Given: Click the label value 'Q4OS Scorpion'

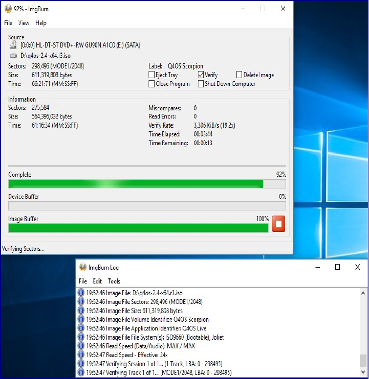Looking at the screenshot, I should point(185,66).
